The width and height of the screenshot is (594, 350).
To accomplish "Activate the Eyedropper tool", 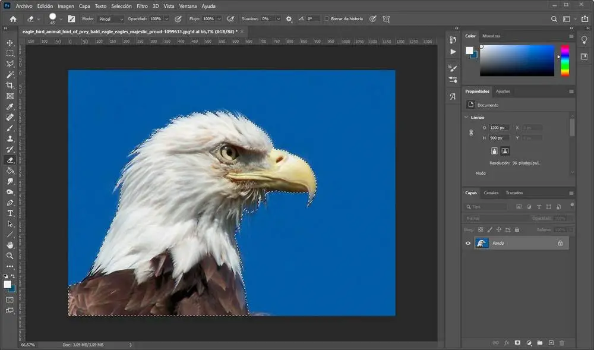I will [x=10, y=107].
